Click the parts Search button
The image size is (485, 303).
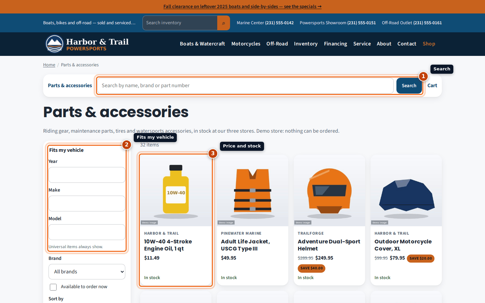409,86
